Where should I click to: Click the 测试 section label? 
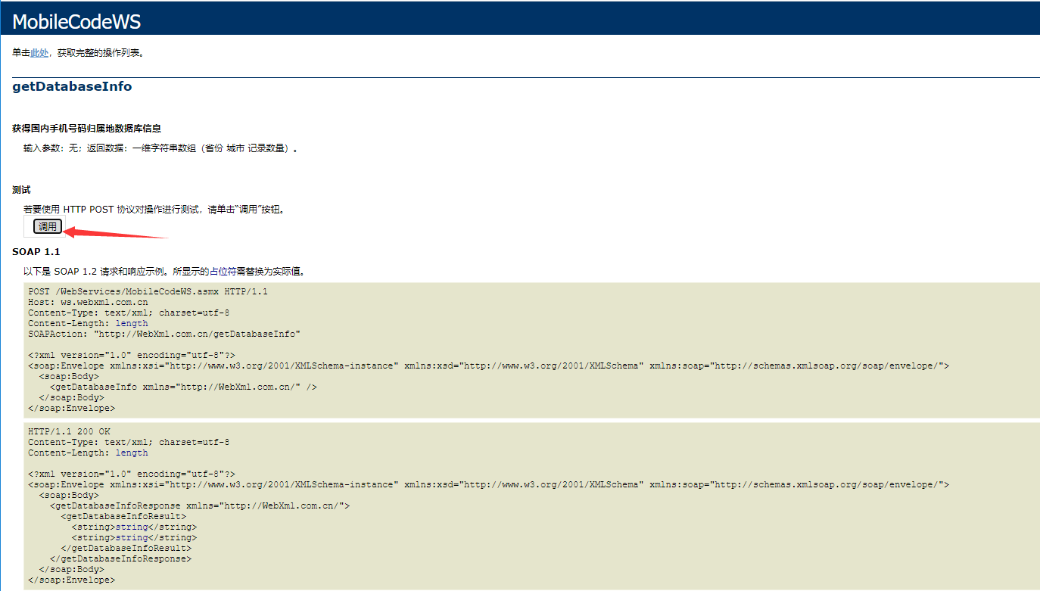pyautogui.click(x=22, y=189)
